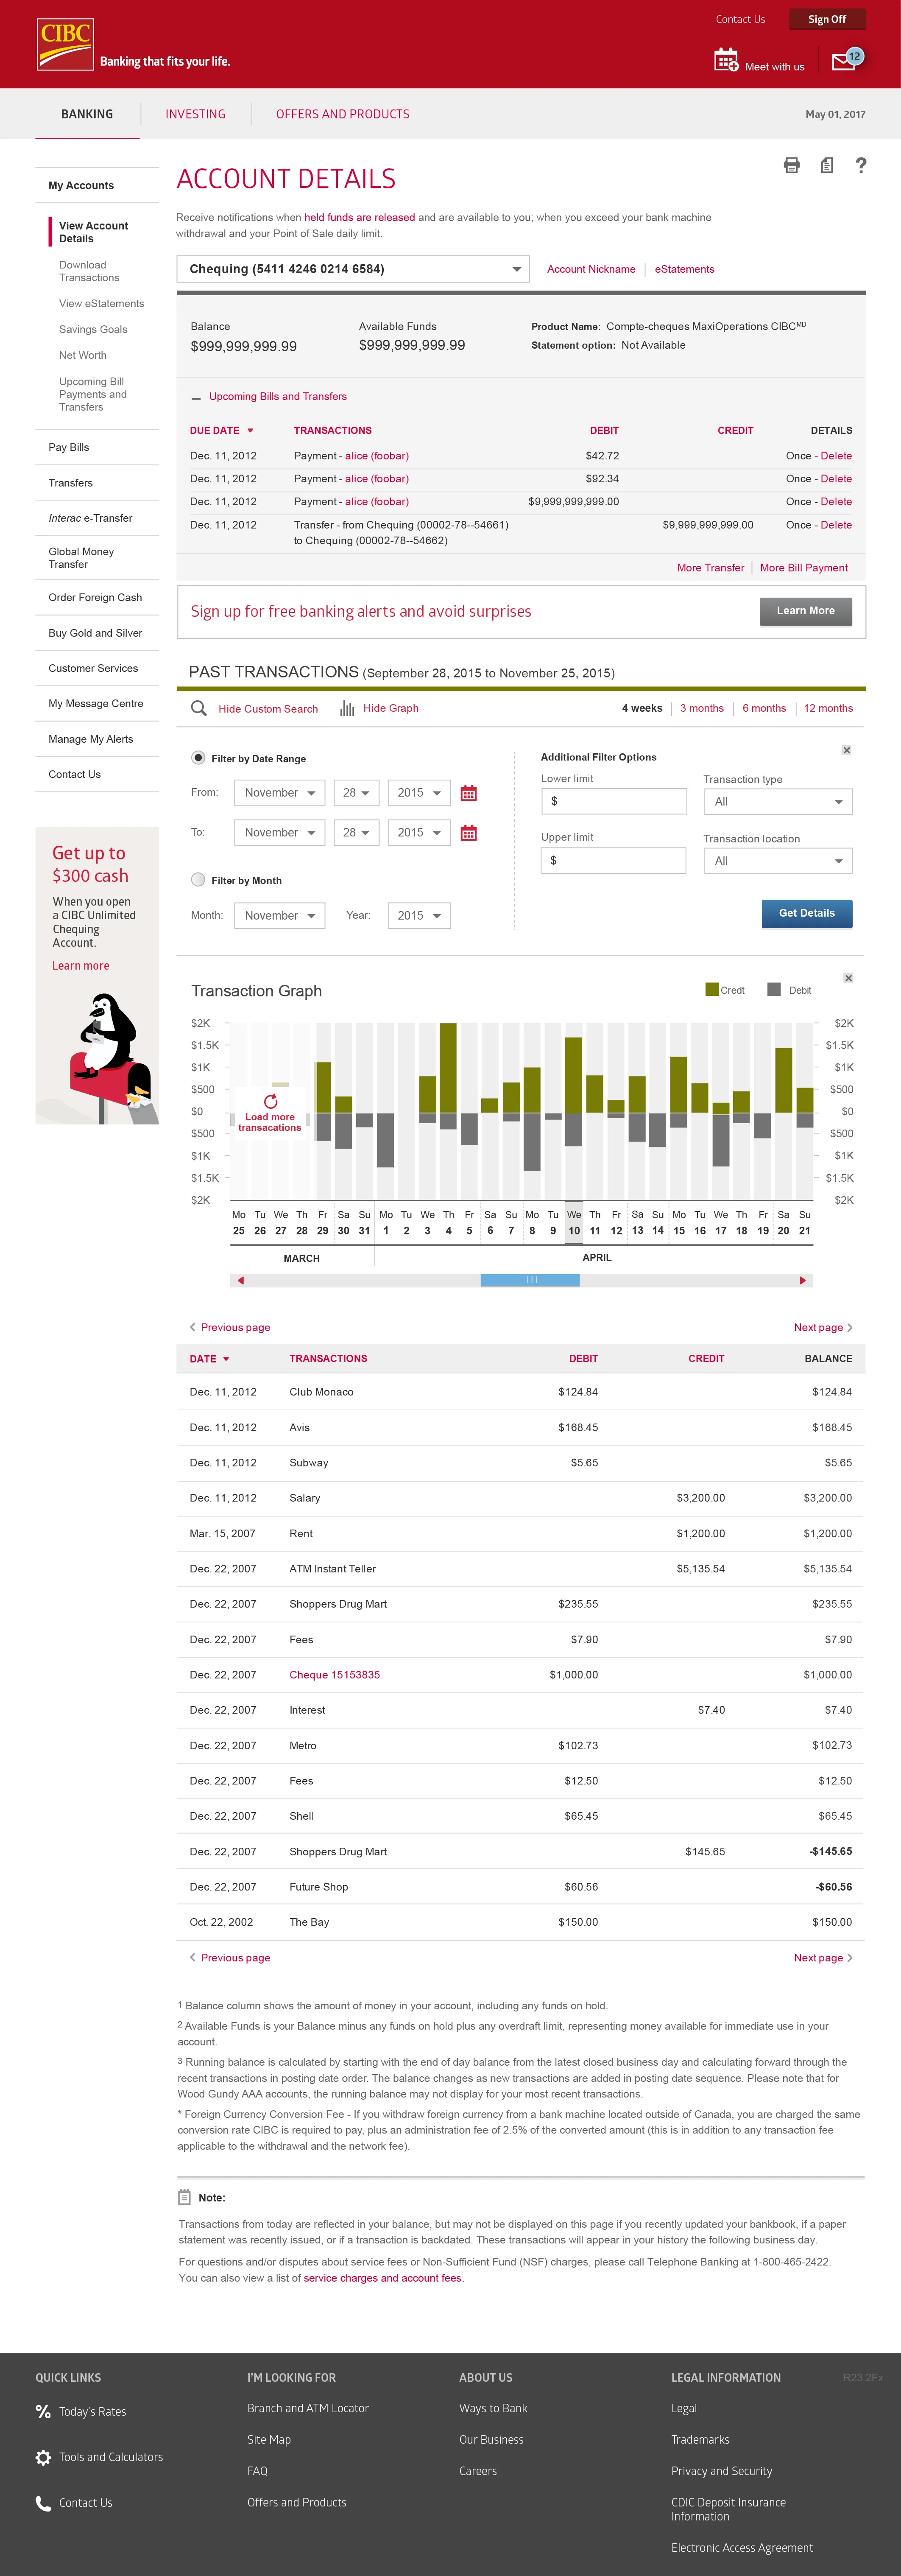Click the Meet with us calendar icon
The width and height of the screenshot is (901, 2576).
coord(725,60)
